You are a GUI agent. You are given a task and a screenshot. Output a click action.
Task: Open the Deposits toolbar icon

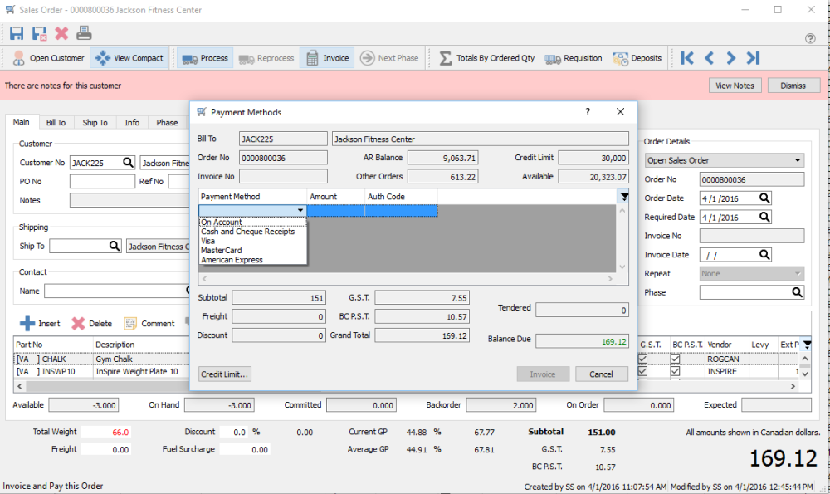pyautogui.click(x=637, y=58)
